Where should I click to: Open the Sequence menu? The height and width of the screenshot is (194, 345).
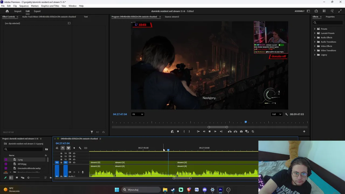[x=24, y=6]
